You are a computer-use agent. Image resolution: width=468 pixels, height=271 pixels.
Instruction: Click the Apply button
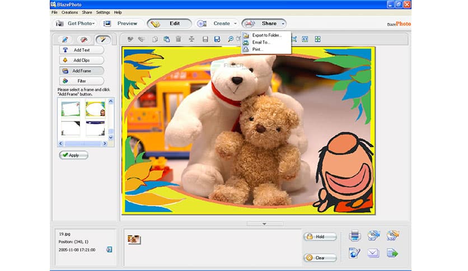(73, 155)
